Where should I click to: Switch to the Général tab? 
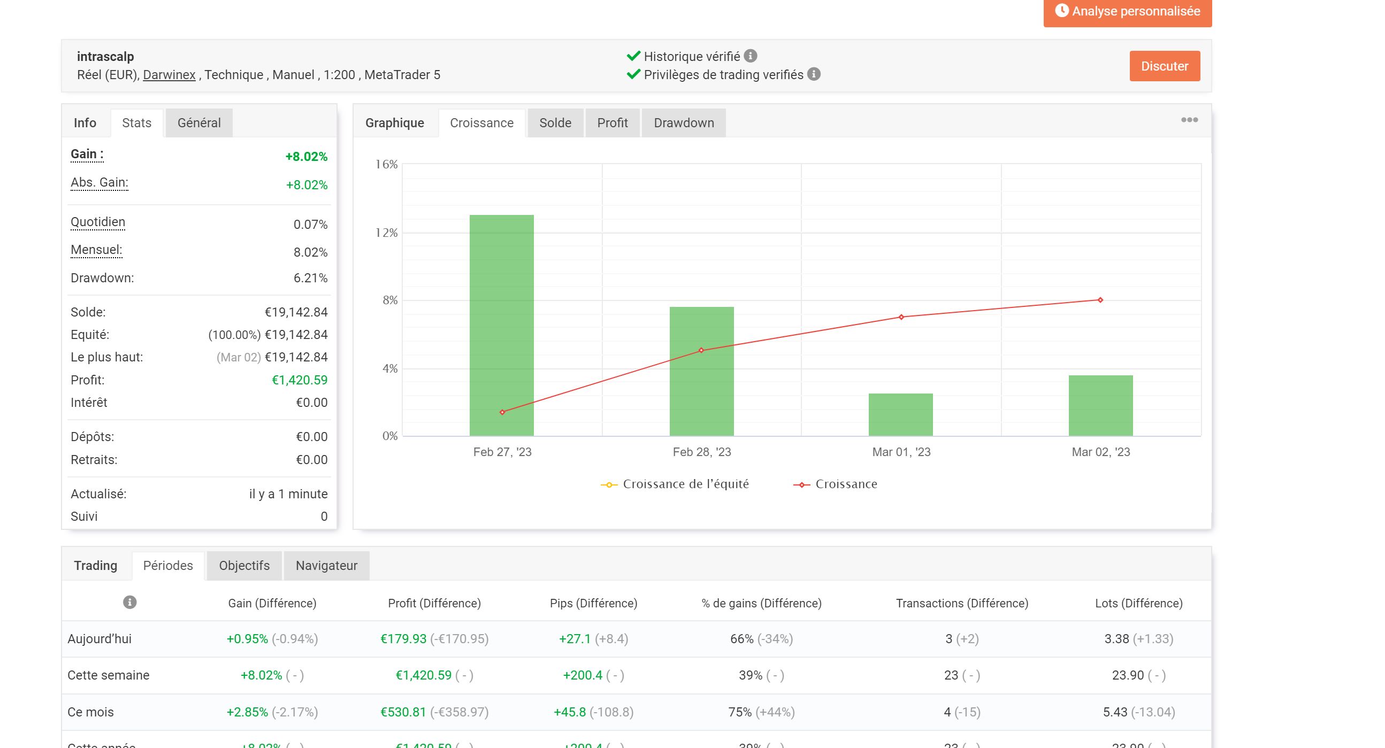pyautogui.click(x=199, y=123)
